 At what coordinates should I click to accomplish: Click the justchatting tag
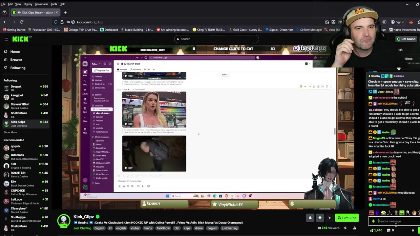click(x=229, y=228)
